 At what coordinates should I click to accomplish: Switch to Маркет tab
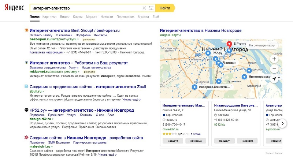[x=91, y=16]
